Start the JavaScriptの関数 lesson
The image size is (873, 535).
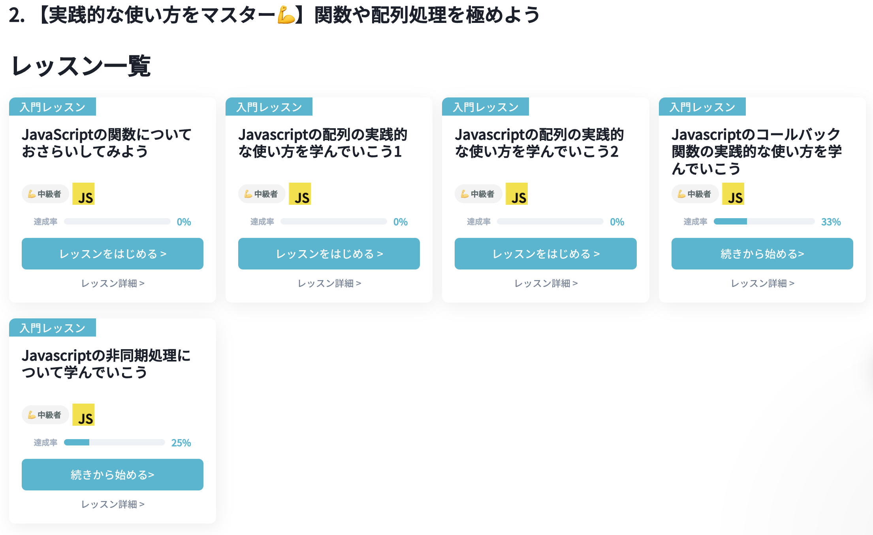coord(113,254)
